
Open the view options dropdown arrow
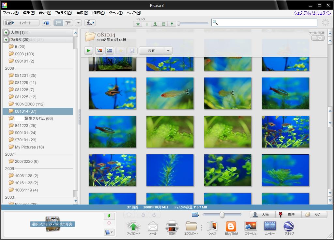78,23
